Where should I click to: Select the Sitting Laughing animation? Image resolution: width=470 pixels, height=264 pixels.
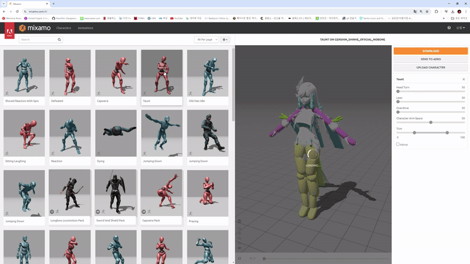(x=24, y=137)
